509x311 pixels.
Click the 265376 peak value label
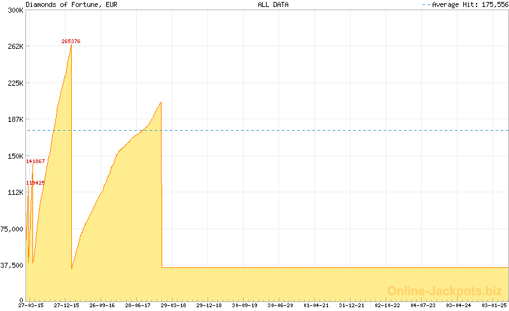coord(71,41)
